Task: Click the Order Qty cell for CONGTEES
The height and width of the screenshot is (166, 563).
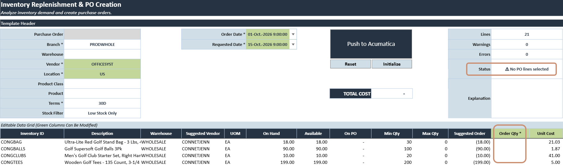Action: coord(510,162)
